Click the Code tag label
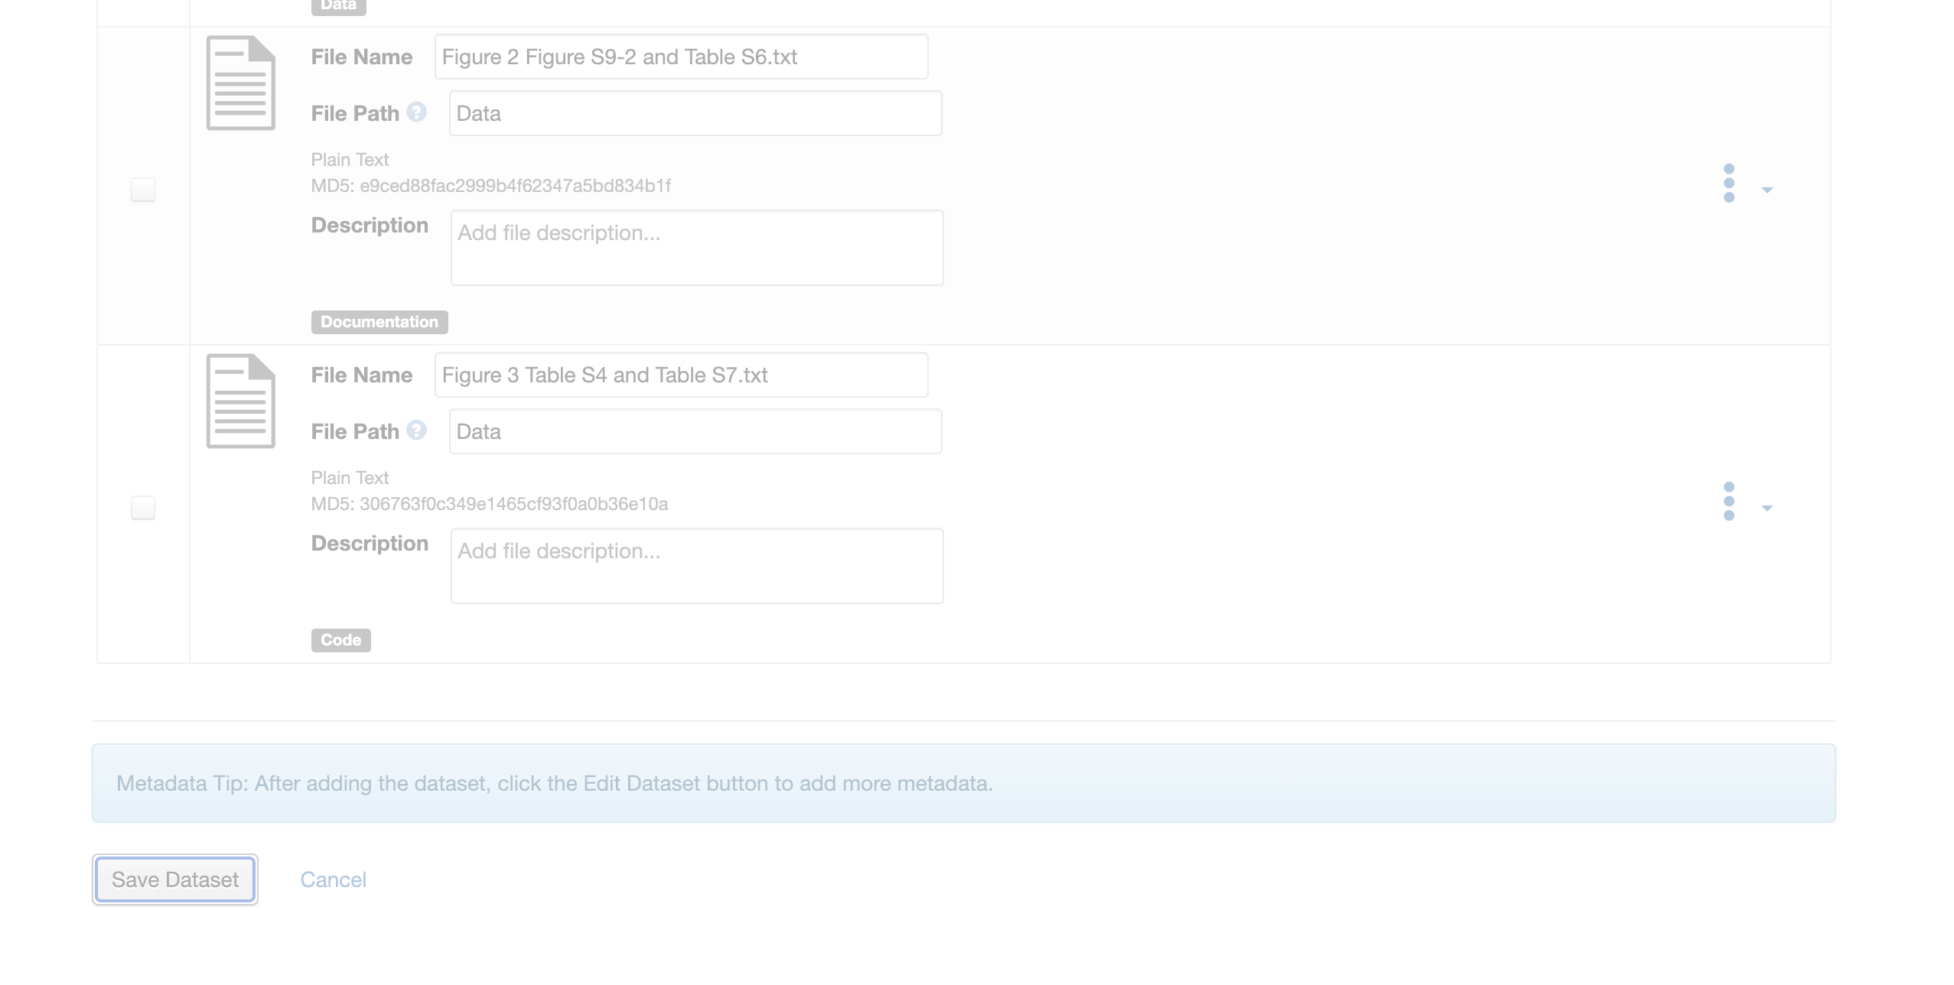Viewport: 1954px width, 985px height. coord(340,640)
